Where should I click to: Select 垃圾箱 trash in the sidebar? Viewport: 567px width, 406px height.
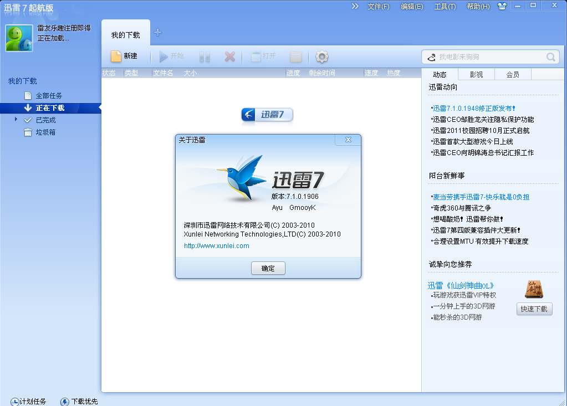tap(45, 132)
